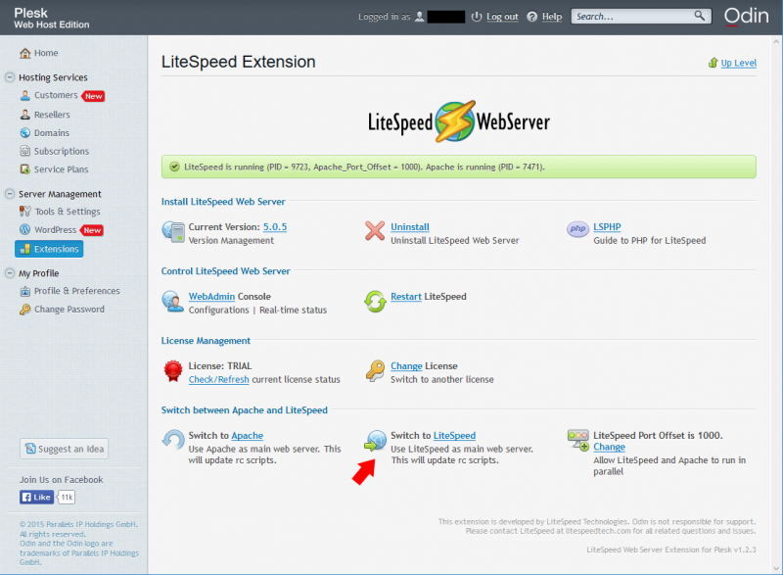The width and height of the screenshot is (783, 575).
Task: Click the Log out power icon
Action: coord(477,17)
